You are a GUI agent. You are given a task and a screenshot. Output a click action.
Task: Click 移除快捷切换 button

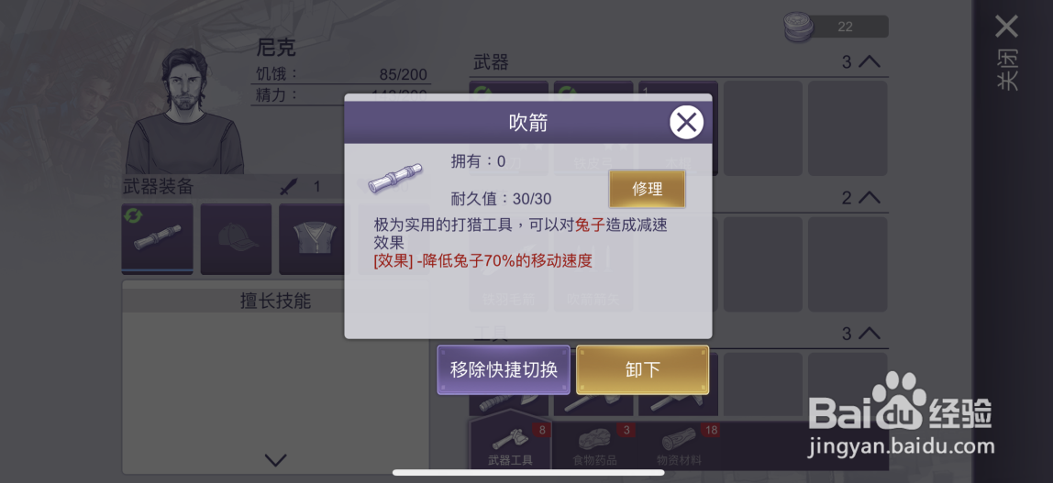(x=504, y=369)
